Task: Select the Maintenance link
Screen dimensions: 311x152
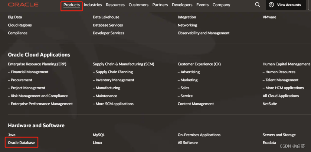Action: [x=105, y=96]
